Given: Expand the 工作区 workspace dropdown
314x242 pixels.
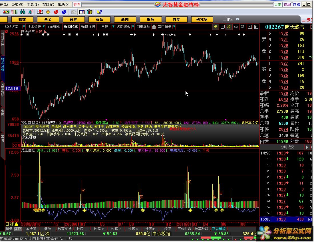Looking at the screenshot, I should click(x=237, y=19).
